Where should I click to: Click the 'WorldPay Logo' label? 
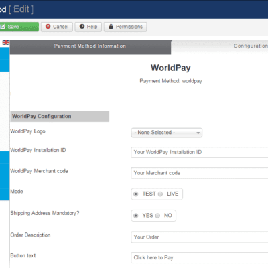click(27, 131)
